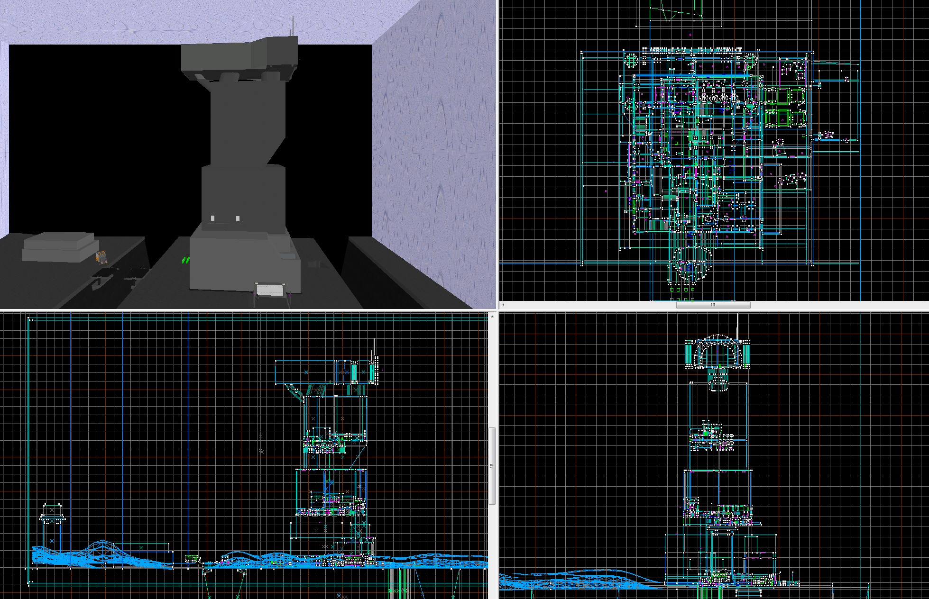The height and width of the screenshot is (599, 929).
Task: Click the top view horizontal scrollbar thumb
Action: pyautogui.click(x=713, y=305)
